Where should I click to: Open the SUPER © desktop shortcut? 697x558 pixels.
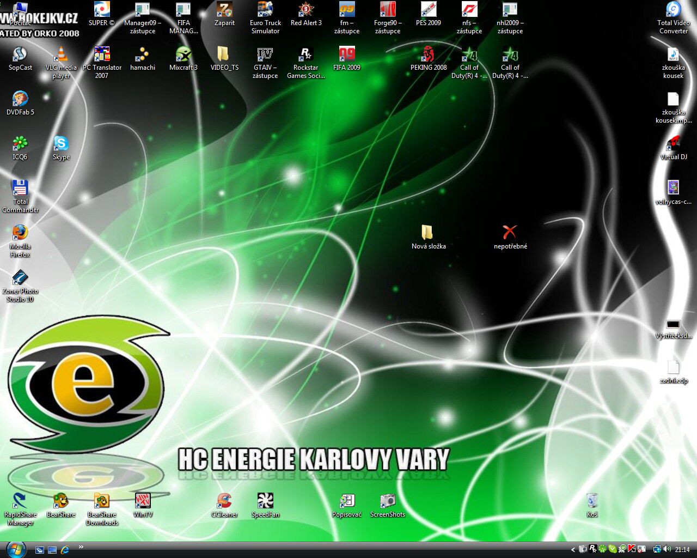click(102, 15)
